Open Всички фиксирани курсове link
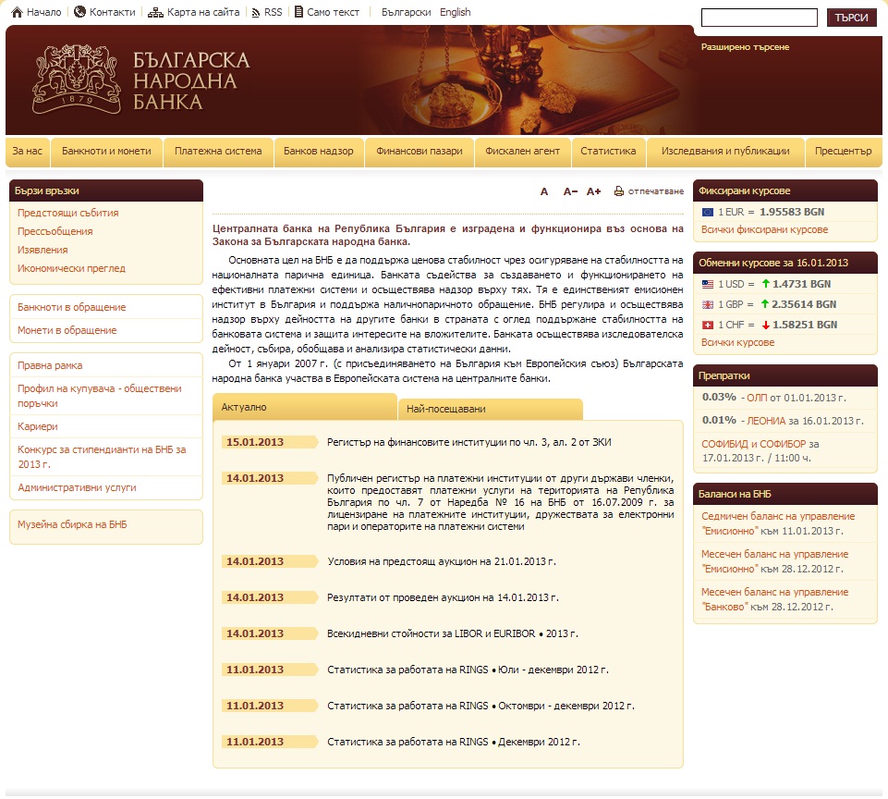Viewport: 888px width, 799px height. click(x=764, y=229)
